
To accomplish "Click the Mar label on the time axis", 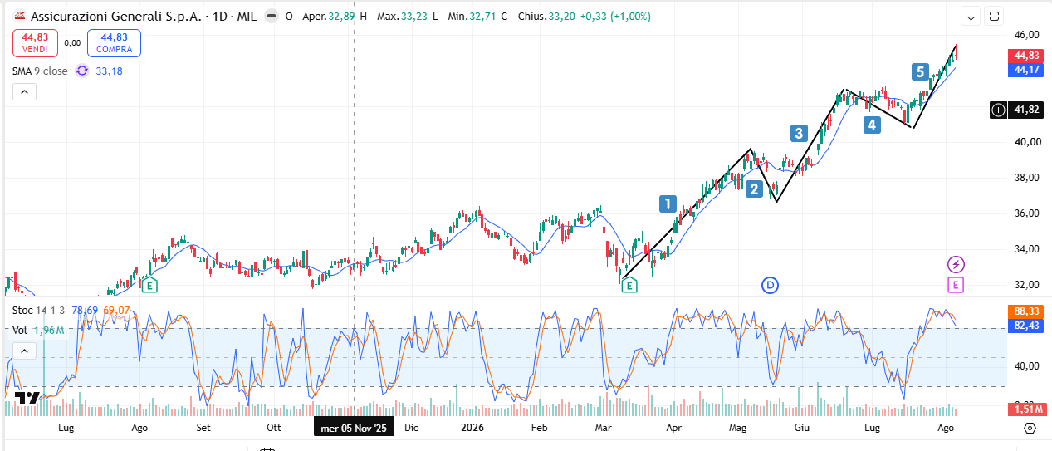I will [603, 429].
